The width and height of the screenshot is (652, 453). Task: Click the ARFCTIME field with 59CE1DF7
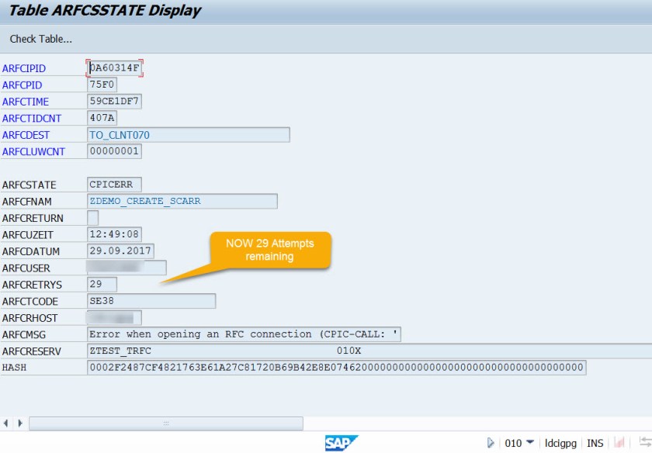[x=114, y=101]
